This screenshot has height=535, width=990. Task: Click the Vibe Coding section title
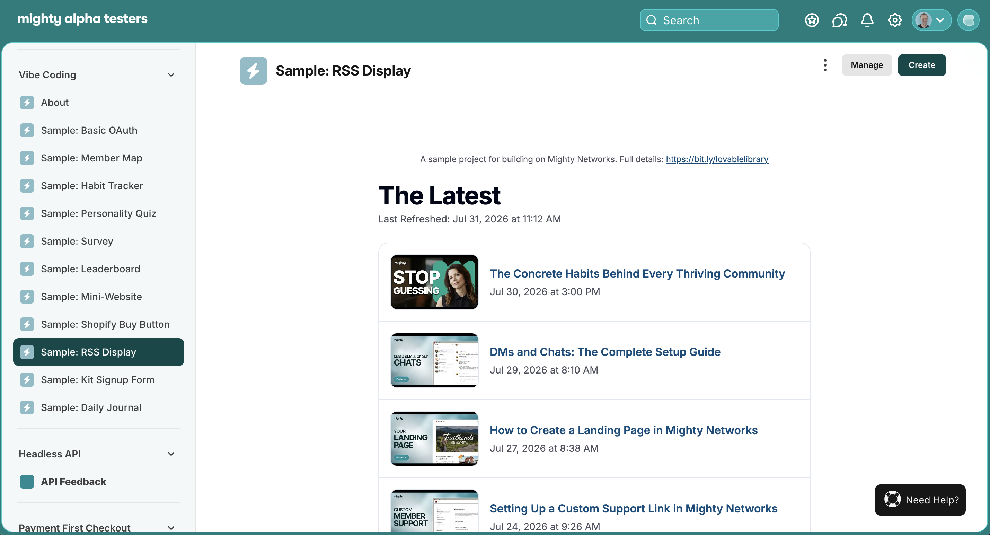coord(47,75)
